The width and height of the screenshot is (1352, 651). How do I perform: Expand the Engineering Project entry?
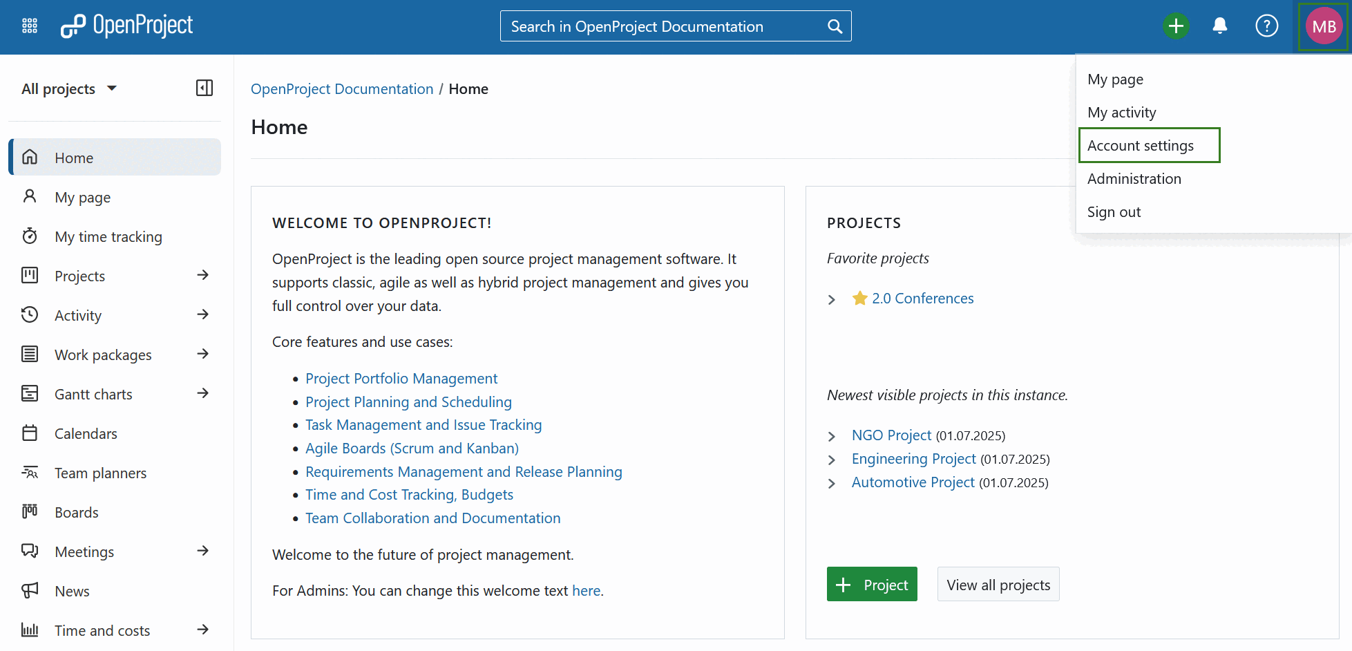(x=832, y=460)
